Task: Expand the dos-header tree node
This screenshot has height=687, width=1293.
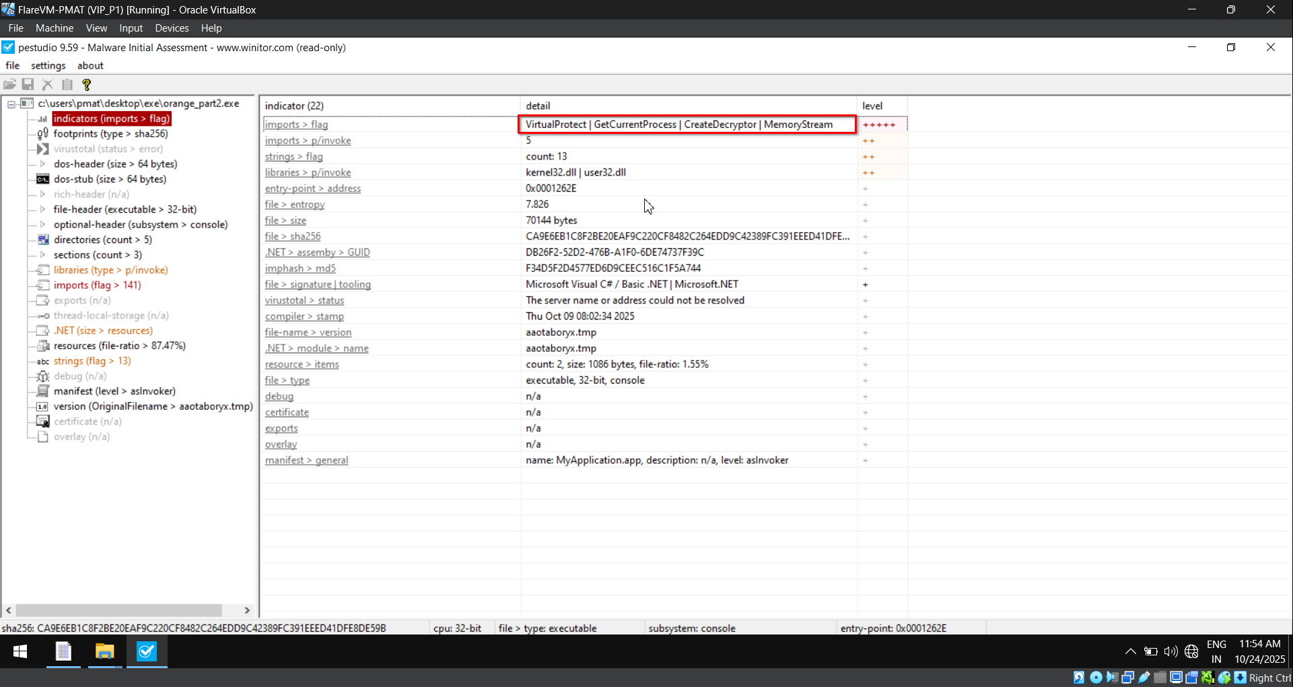Action: click(x=43, y=164)
